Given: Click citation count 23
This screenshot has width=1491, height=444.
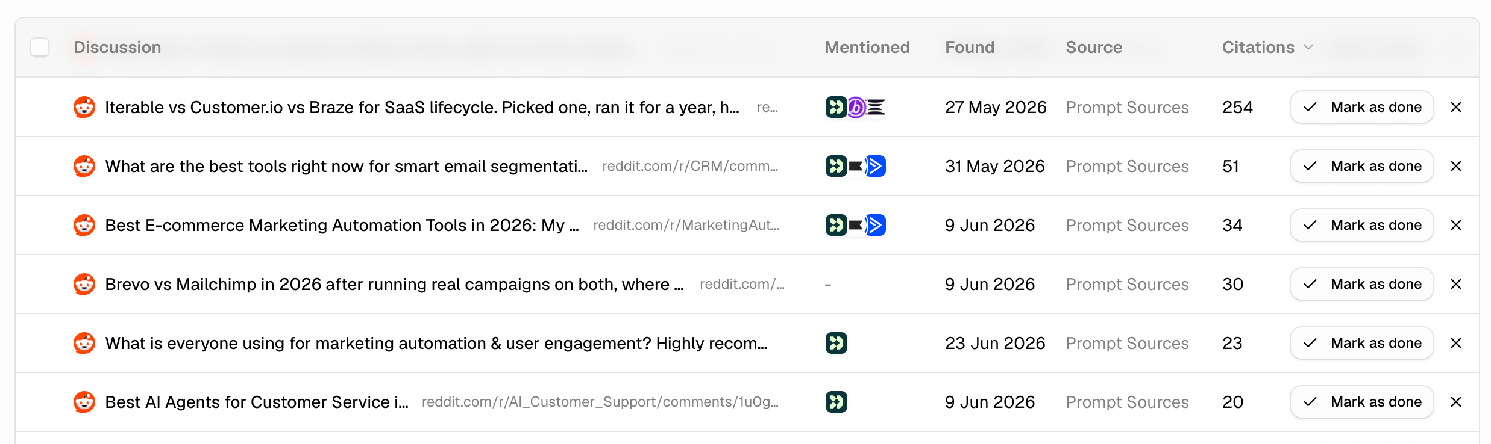Looking at the screenshot, I should (1232, 343).
